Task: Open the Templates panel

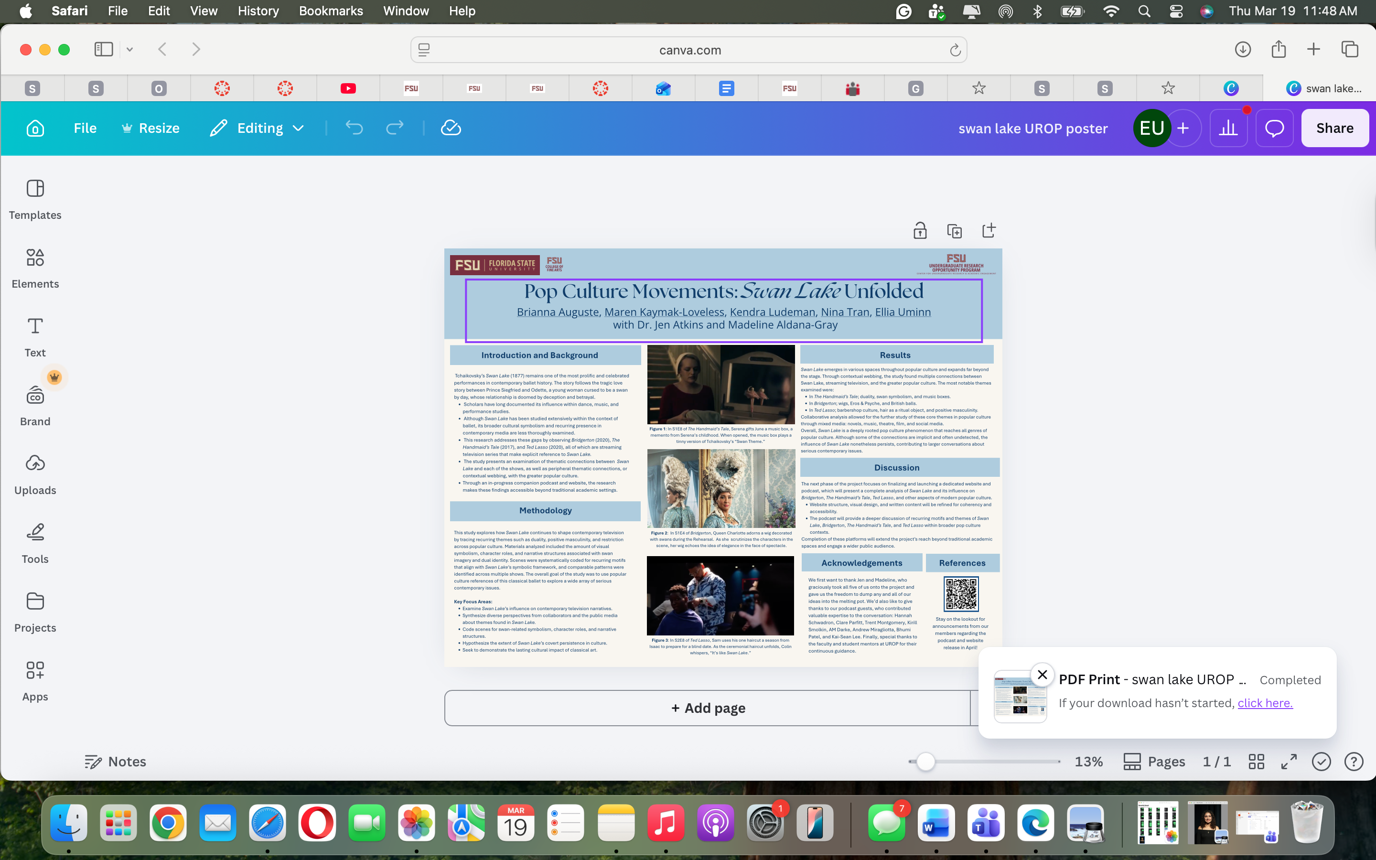Action: (35, 199)
